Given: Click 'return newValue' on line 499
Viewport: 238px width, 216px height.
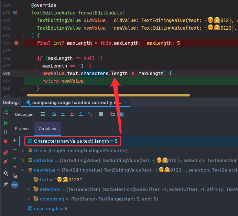Looking at the screenshot, I should tap(63, 81).
